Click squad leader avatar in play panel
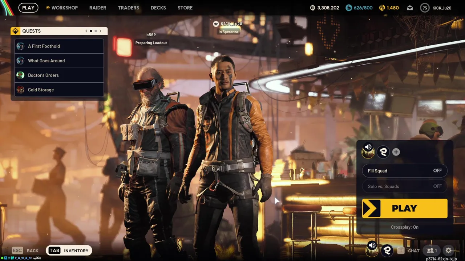 pos(368,152)
